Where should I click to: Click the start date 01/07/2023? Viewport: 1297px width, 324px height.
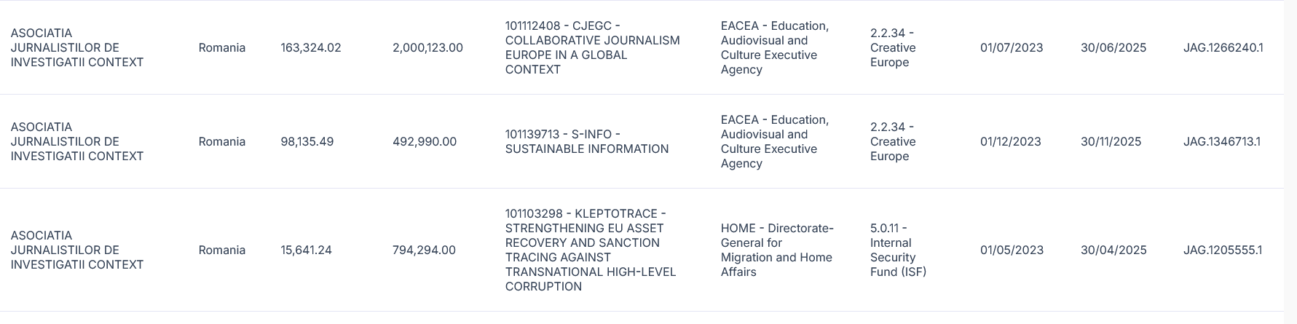[x=1012, y=48]
